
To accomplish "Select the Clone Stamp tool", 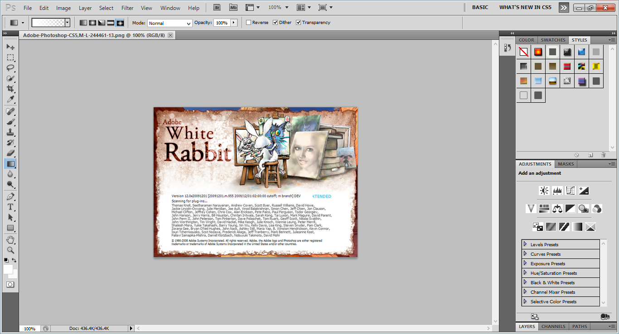I will click(10, 132).
